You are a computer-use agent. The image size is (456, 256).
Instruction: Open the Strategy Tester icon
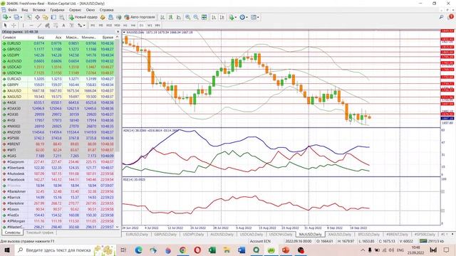[x=62, y=17]
